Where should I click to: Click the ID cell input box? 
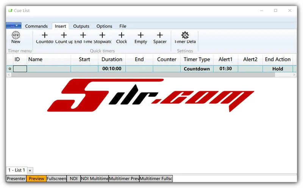pyautogui.click(x=20, y=69)
